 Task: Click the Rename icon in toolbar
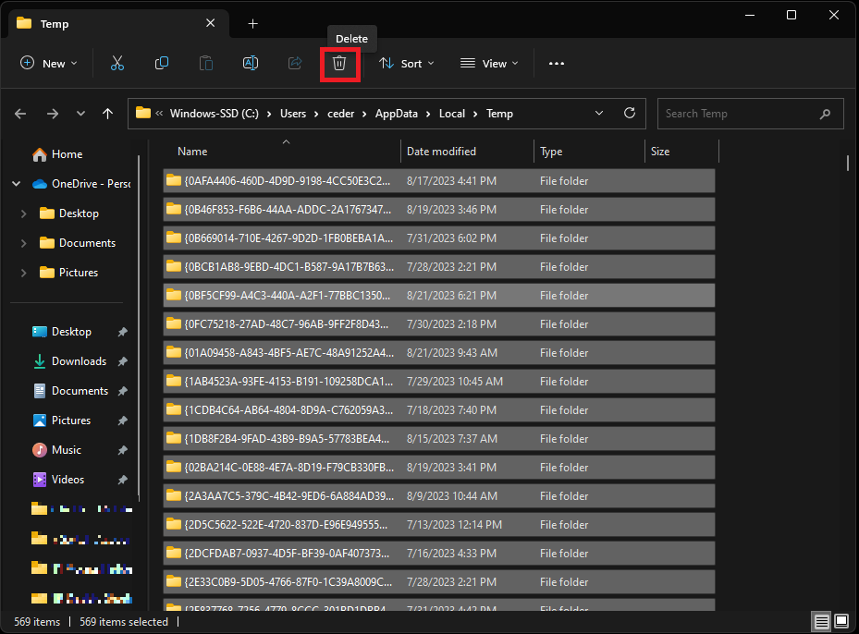[x=250, y=64]
